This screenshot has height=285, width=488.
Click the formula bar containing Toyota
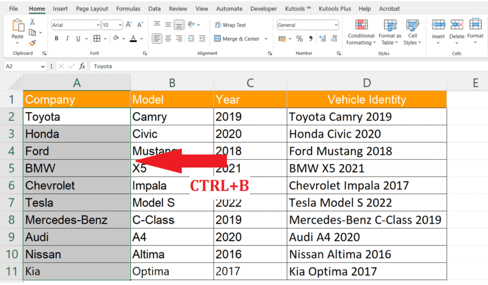click(288, 66)
